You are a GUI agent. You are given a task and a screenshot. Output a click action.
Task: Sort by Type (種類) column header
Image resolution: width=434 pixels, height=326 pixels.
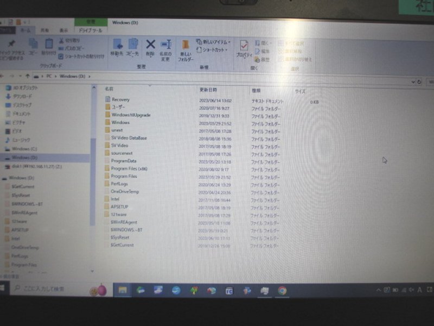click(256, 90)
